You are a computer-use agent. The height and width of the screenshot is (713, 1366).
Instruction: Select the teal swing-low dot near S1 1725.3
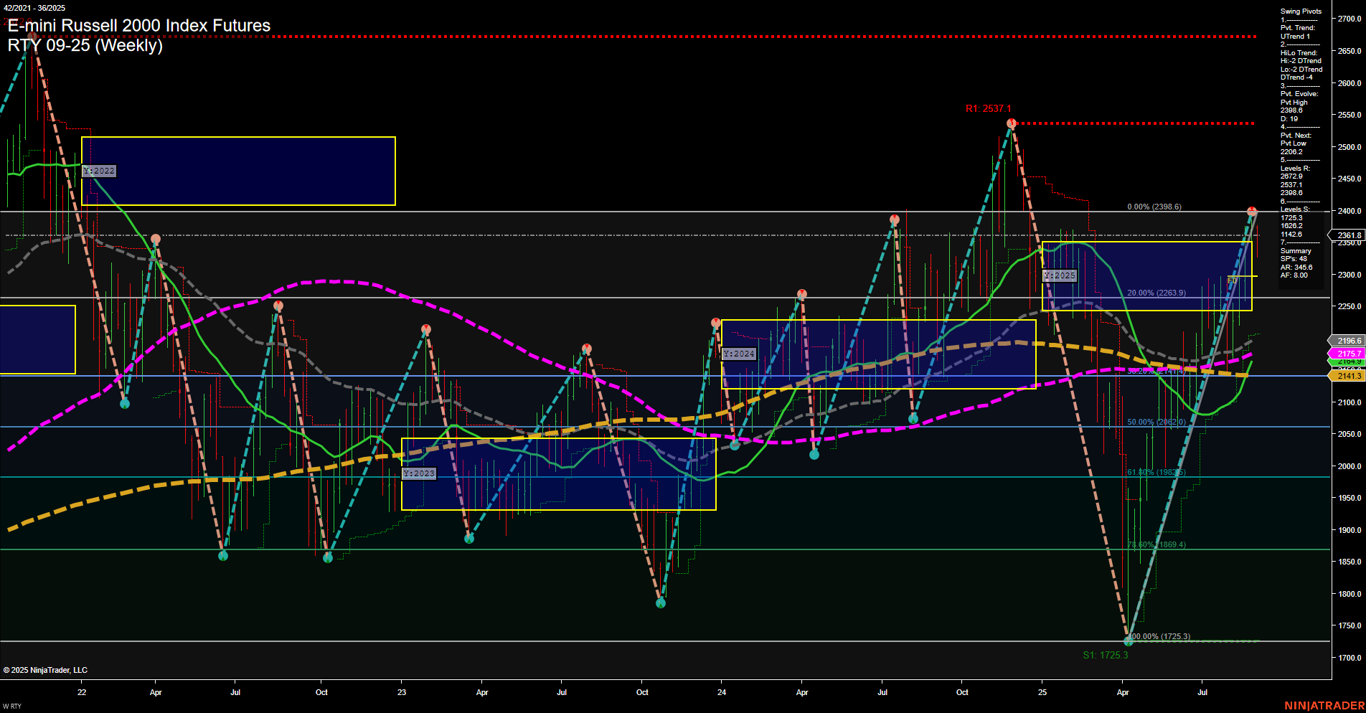[x=1127, y=640]
